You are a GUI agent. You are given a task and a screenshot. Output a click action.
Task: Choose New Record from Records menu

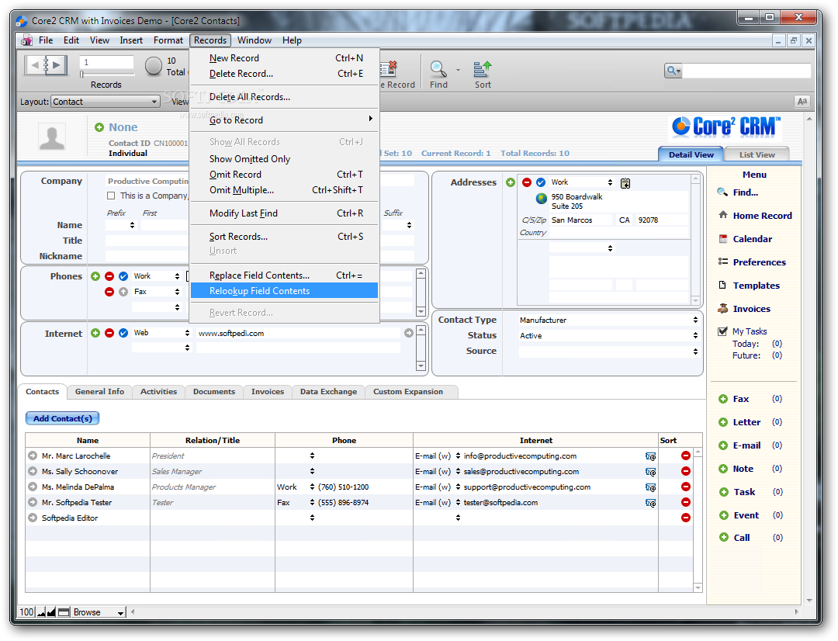[x=284, y=57]
